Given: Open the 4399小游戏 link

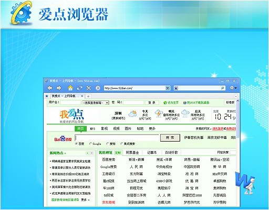Looking at the screenshot, I should [164, 181].
